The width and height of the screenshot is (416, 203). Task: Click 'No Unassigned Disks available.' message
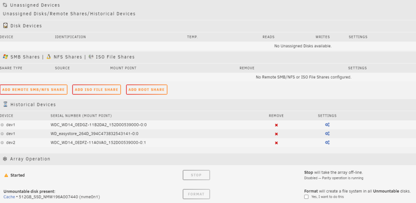pyautogui.click(x=303, y=46)
